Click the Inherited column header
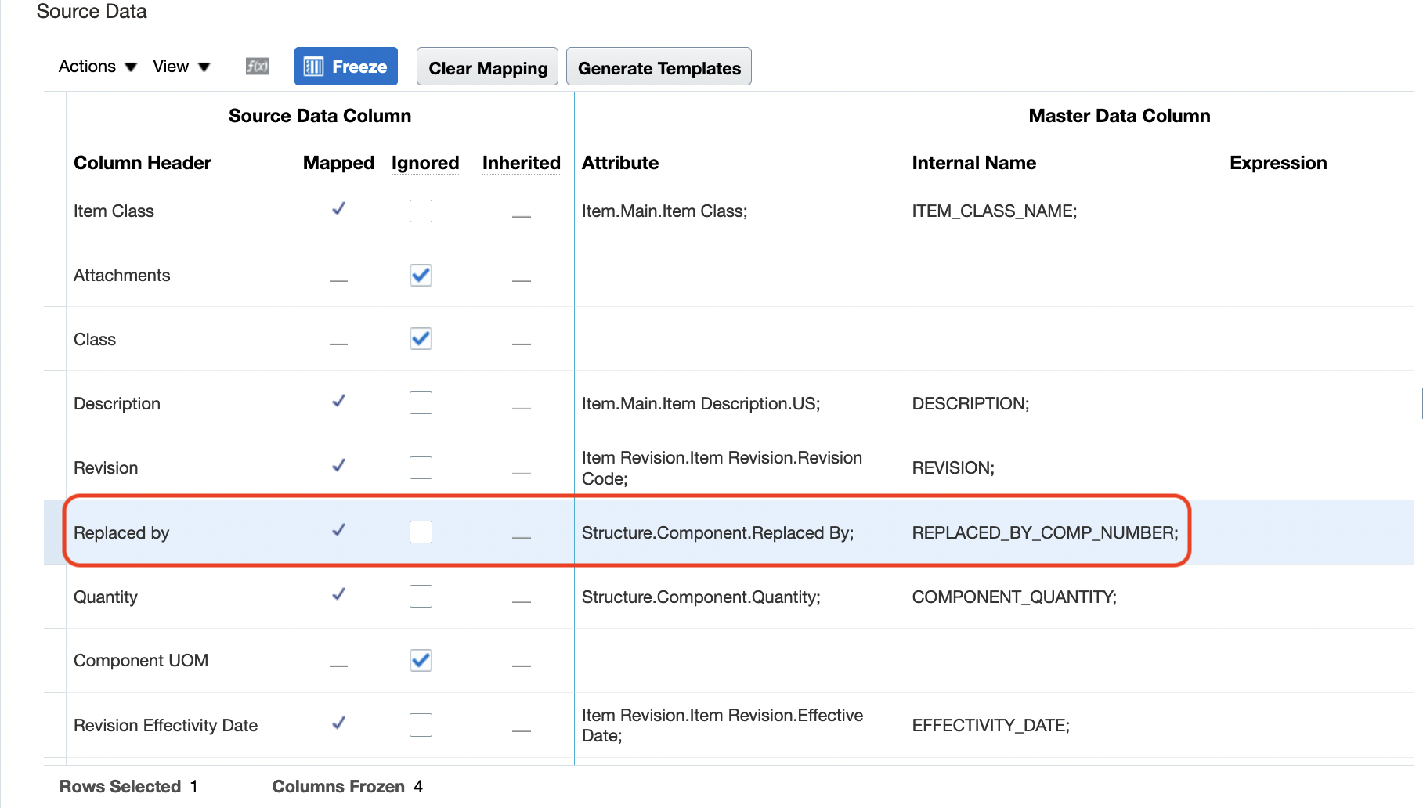The image size is (1423, 808). tap(521, 163)
